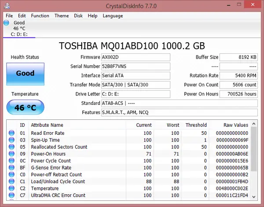Open the Disk menu
Screen dimensions: 264x207
point(78,16)
